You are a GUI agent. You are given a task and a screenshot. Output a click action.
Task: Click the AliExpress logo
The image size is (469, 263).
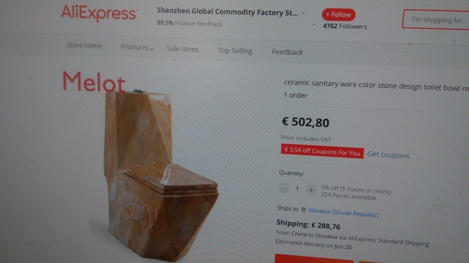pos(99,13)
